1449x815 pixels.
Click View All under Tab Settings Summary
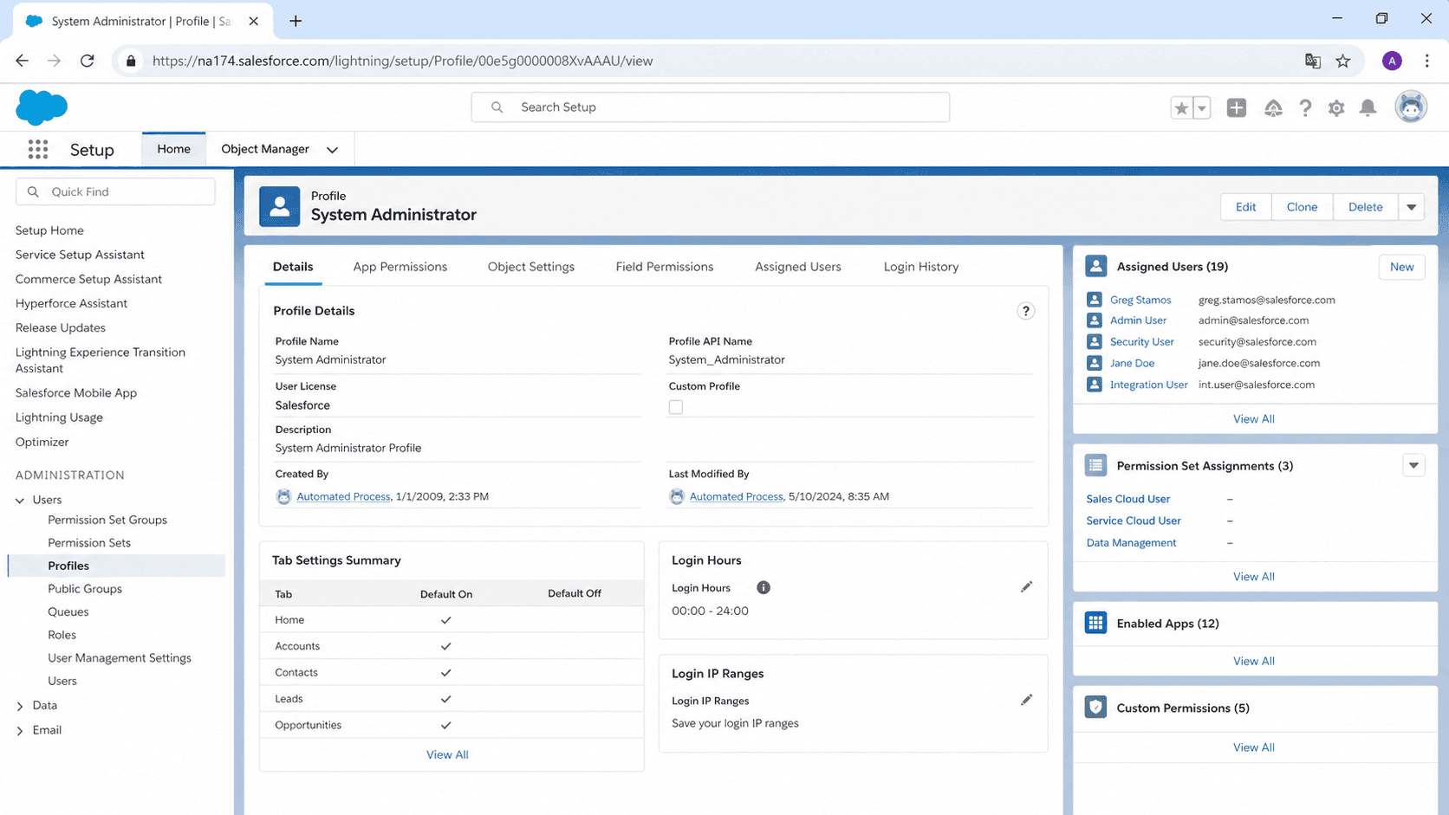tap(447, 754)
